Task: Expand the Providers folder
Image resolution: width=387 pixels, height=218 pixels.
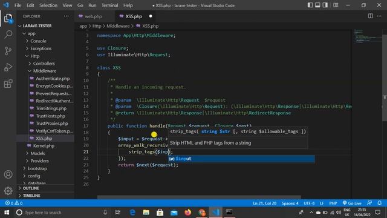Action: pyautogui.click(x=39, y=161)
